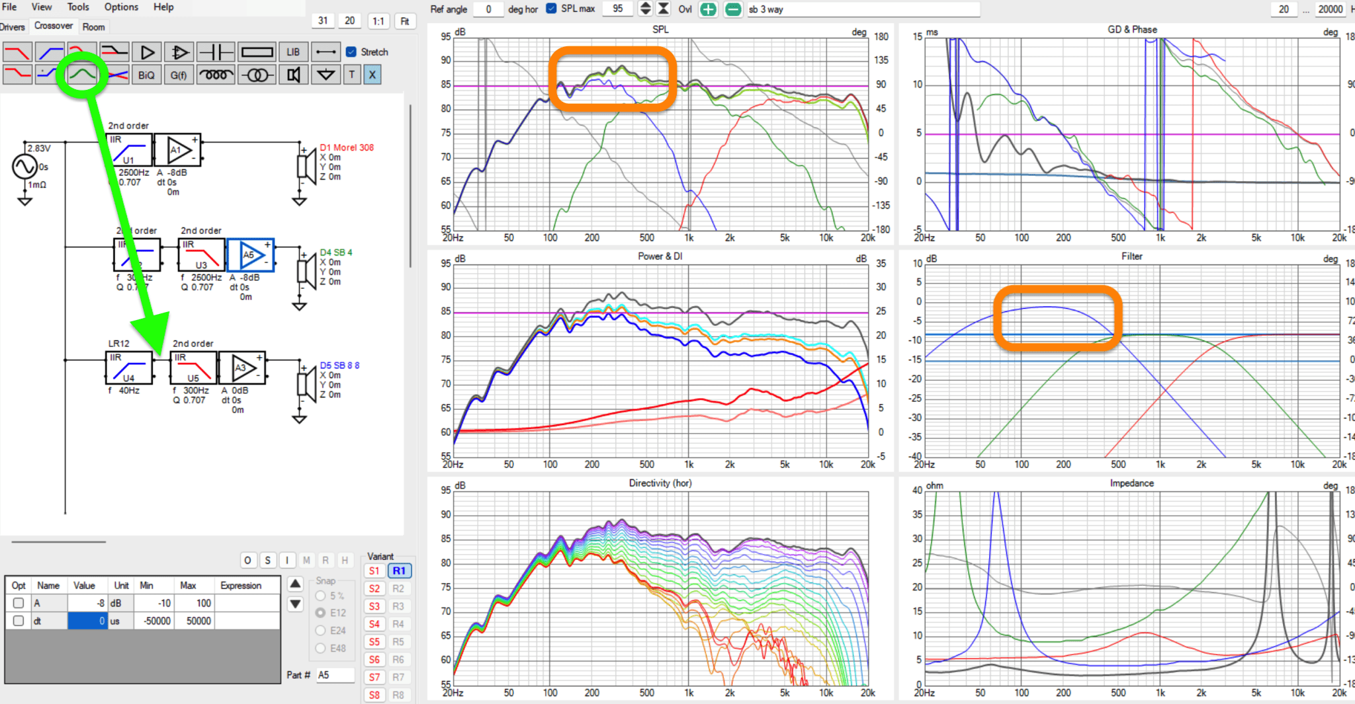The width and height of the screenshot is (1355, 704).
Task: Open the LIB library button
Action: pos(293,52)
